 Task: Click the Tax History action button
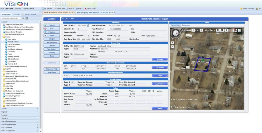pos(52,49)
